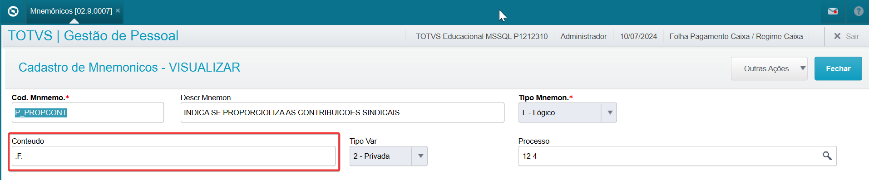This screenshot has height=180, width=869.
Task: Click Folha Pagamento Caixa / Regime Caixa
Action: pyautogui.click(x=736, y=36)
